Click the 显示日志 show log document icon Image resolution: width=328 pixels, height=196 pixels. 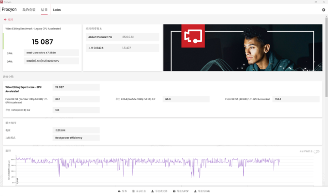click(x=133, y=191)
